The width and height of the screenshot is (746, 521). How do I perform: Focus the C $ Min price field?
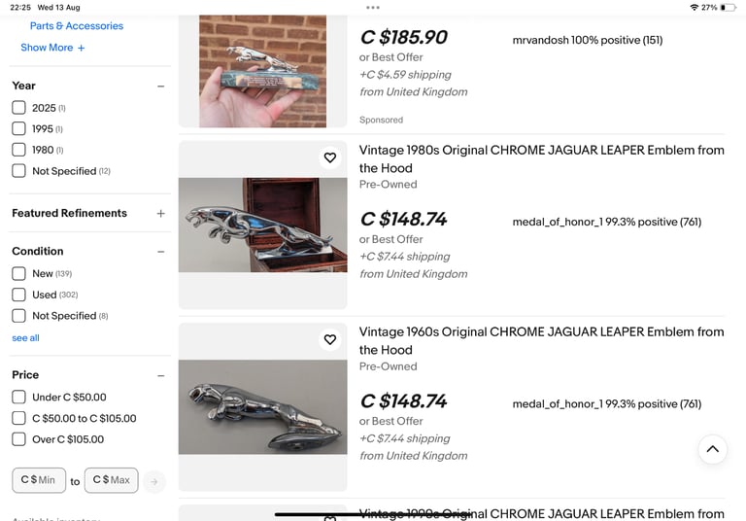pyautogui.click(x=39, y=480)
